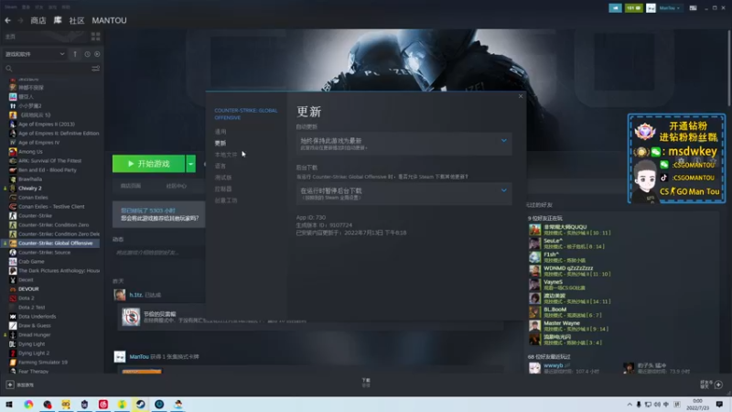Click the sort ascending arrow button
Image resolution: width=732 pixels, height=412 pixels.
[x=75, y=54]
